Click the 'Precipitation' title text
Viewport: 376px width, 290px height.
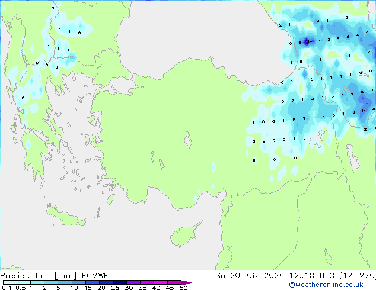point(25,276)
